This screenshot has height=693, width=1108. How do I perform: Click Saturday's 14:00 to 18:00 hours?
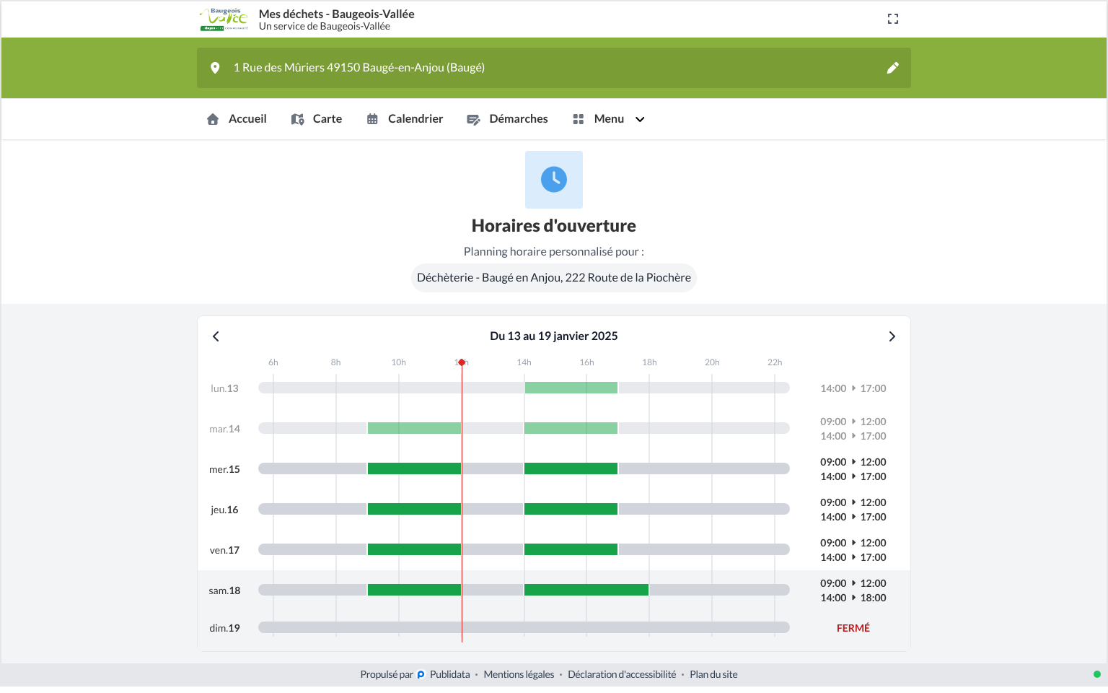point(853,598)
